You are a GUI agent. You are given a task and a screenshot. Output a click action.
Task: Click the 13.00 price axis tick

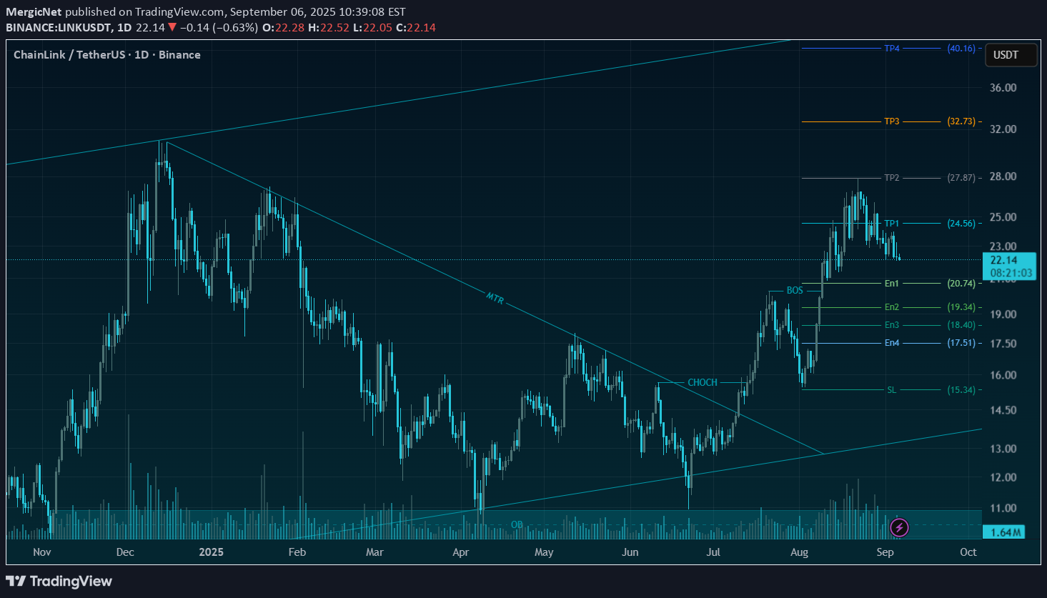click(1003, 449)
